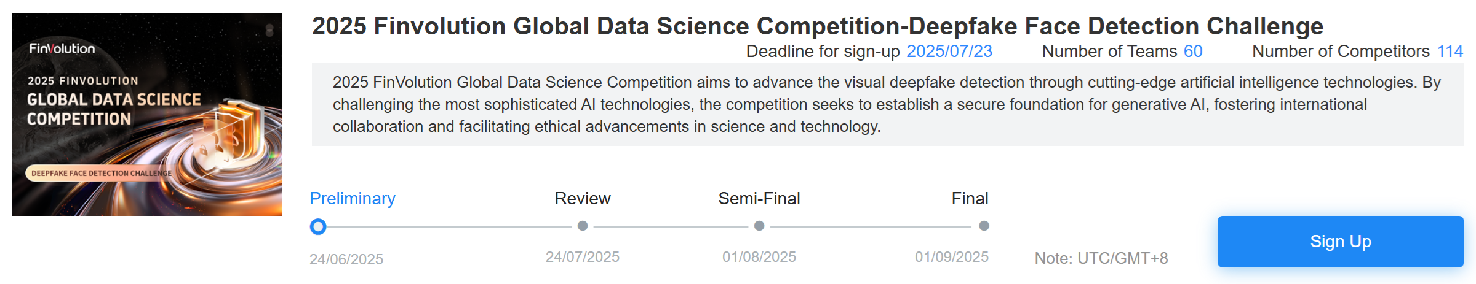This screenshot has height=284, width=1476.
Task: Click the 24/06/2025 preliminary date
Action: pos(346,259)
